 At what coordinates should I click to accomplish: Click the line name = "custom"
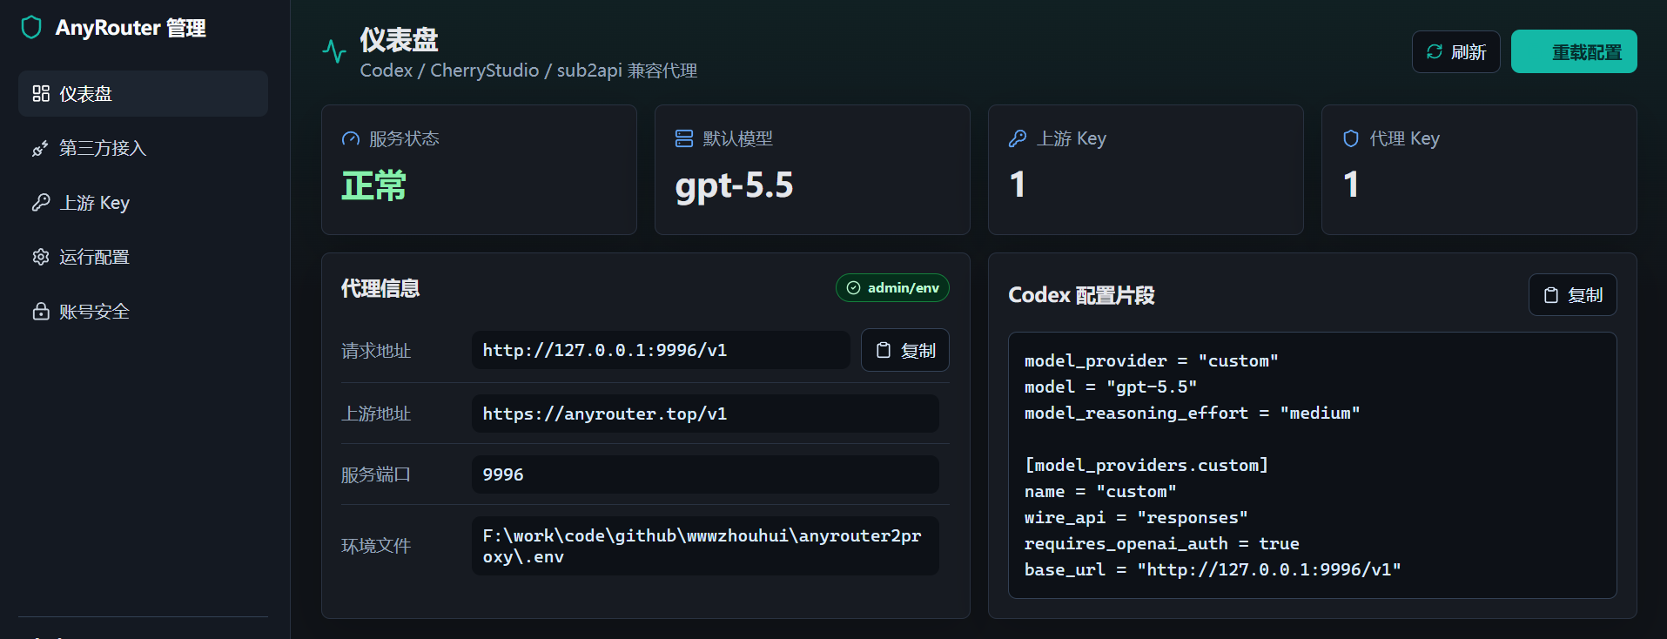coord(1100,491)
